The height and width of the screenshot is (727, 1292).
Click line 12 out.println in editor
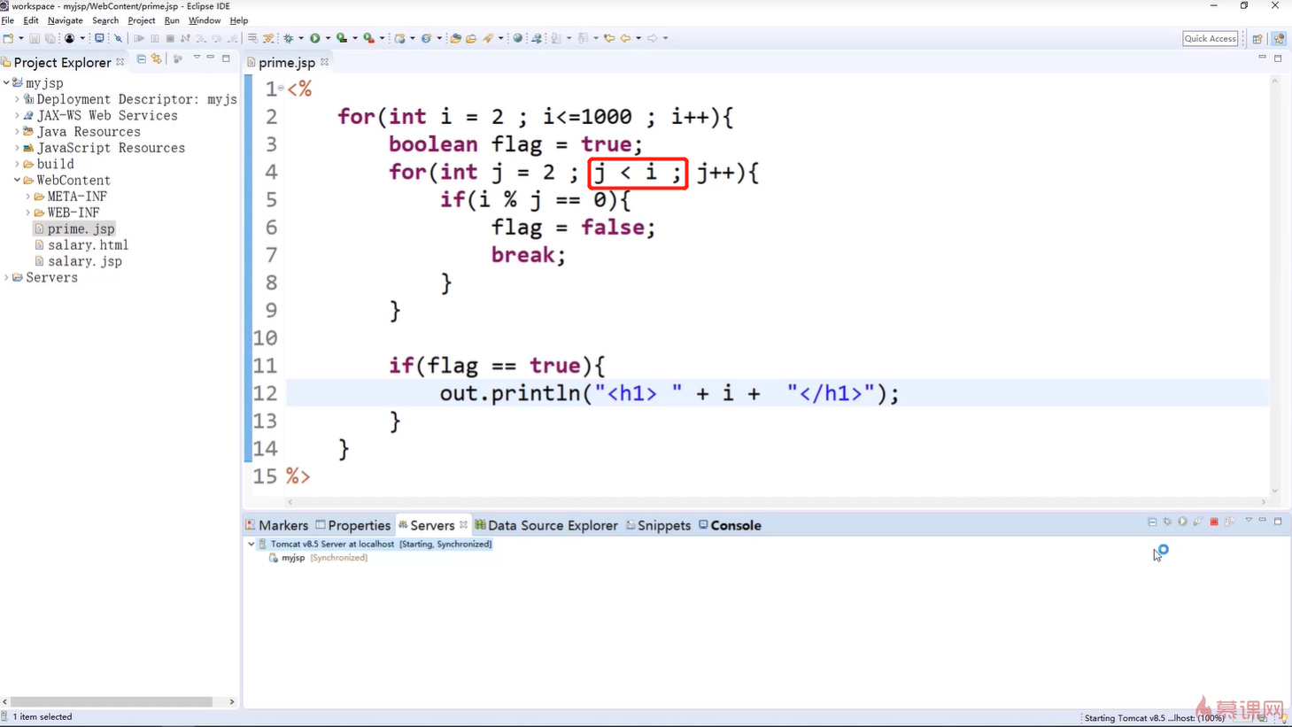(669, 393)
